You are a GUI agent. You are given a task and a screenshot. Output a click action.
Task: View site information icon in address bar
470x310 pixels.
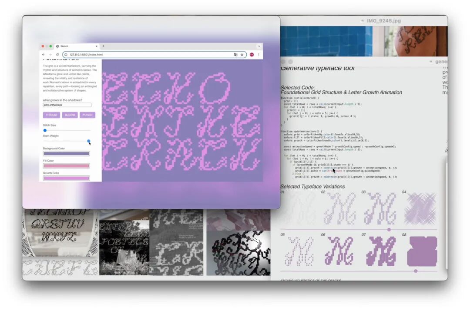66,55
